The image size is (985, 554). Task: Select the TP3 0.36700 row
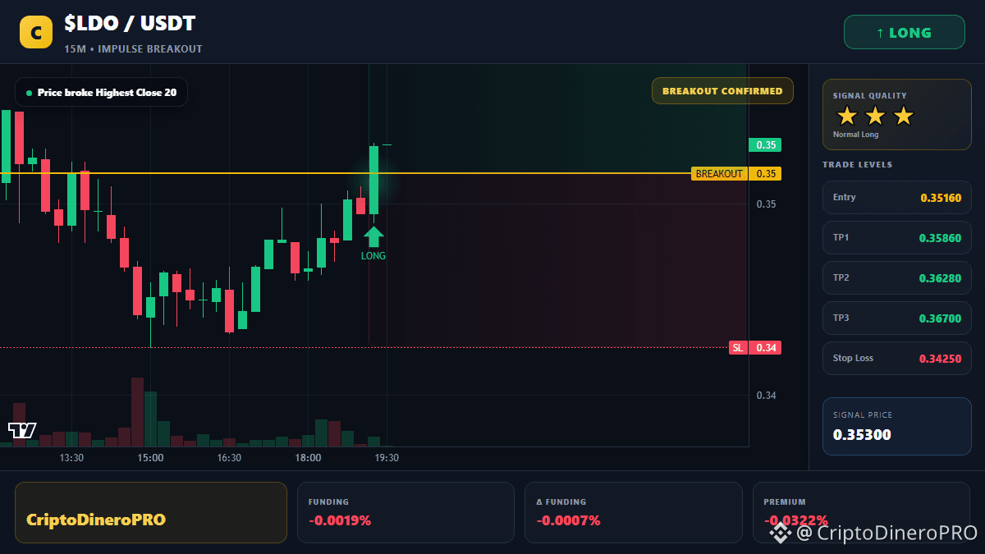[x=897, y=318]
